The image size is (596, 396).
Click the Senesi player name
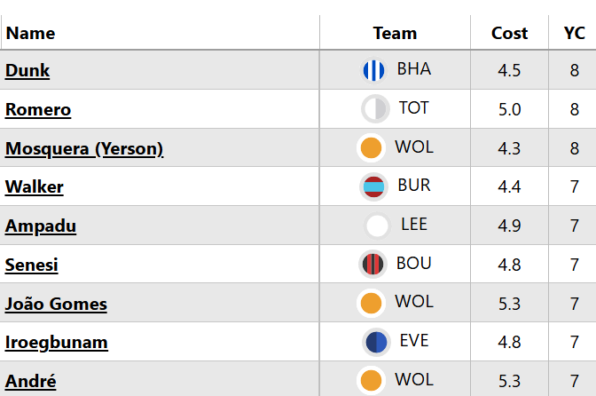32,265
